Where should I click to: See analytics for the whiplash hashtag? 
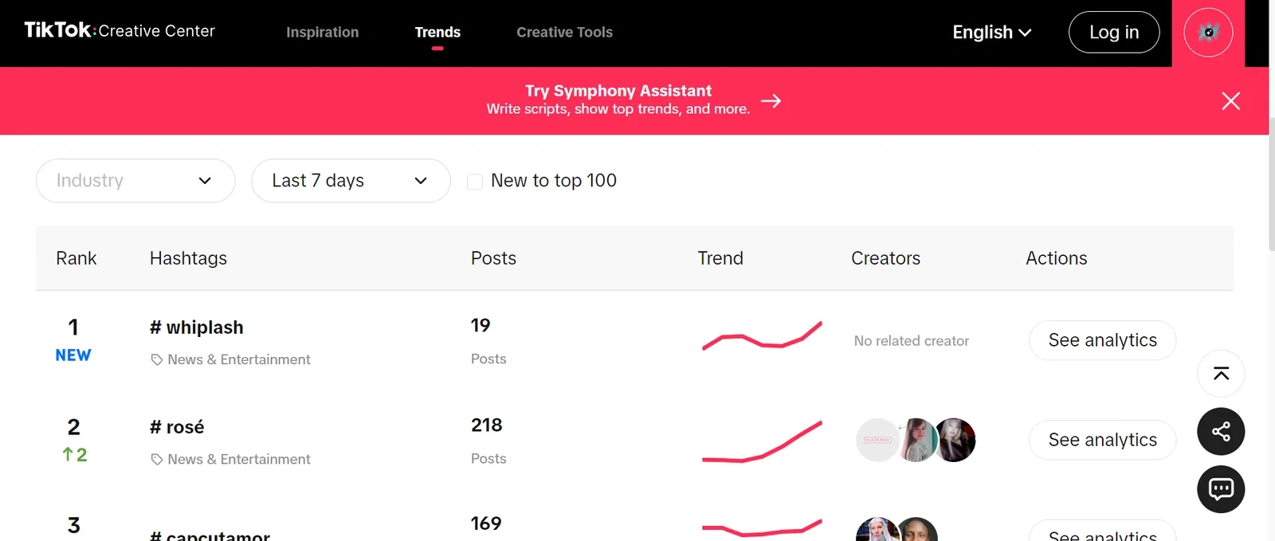point(1102,340)
